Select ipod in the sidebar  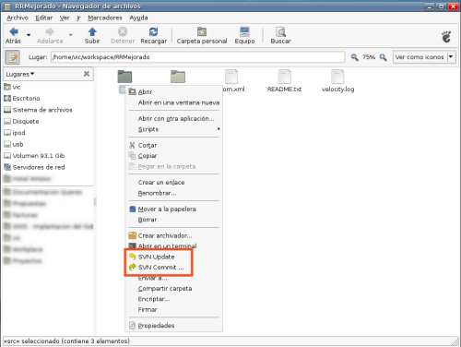pyautogui.click(x=15, y=133)
